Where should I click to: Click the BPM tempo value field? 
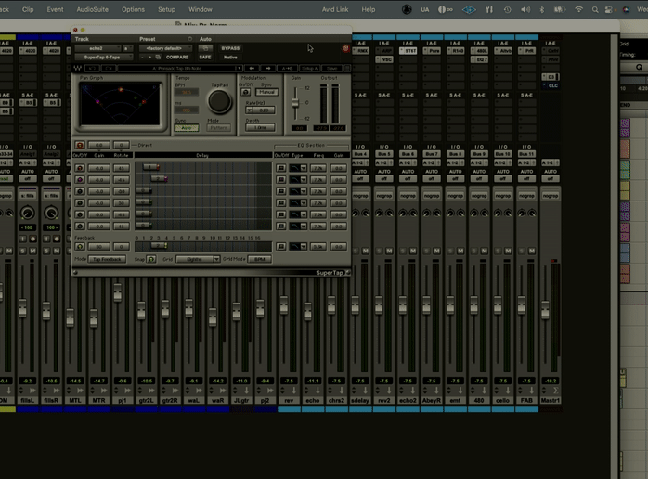coord(187,92)
